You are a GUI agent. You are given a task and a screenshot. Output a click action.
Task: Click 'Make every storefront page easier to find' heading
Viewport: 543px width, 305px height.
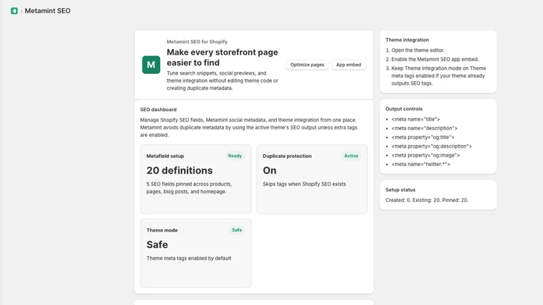(223, 58)
